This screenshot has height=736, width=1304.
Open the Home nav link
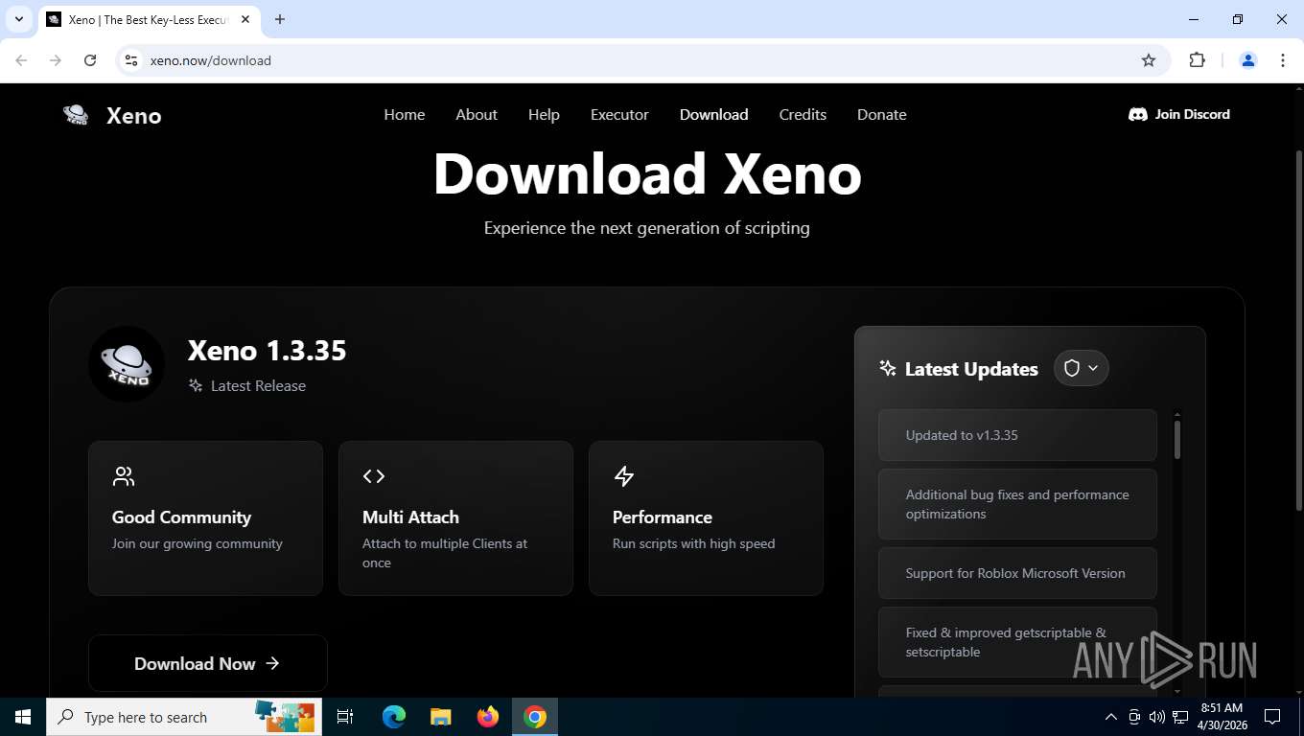point(404,114)
